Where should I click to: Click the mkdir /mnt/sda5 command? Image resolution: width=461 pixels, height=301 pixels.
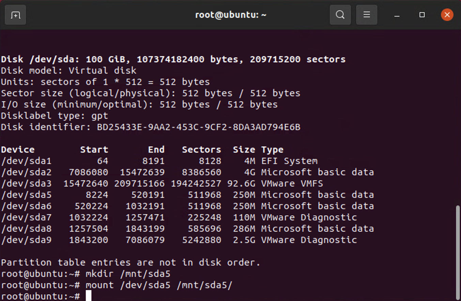(x=128, y=274)
